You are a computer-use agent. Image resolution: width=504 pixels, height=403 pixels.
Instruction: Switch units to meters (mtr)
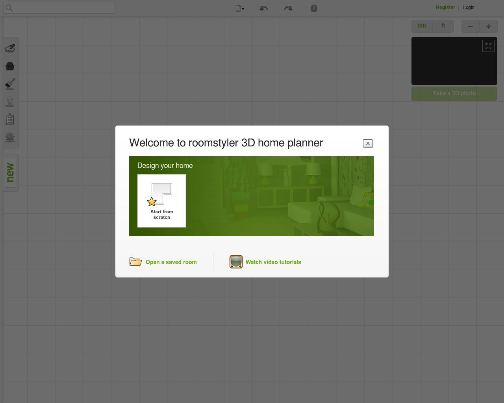click(x=422, y=26)
